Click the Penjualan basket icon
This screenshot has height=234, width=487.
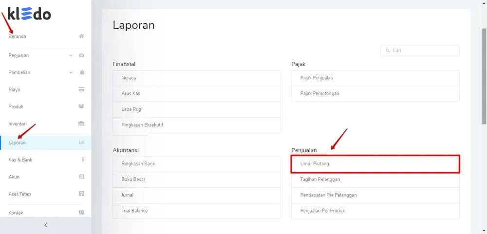[81, 55]
